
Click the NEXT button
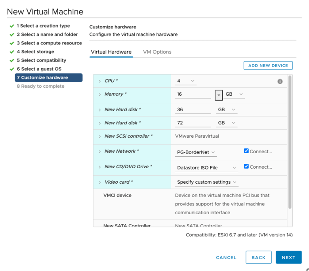[x=288, y=258]
